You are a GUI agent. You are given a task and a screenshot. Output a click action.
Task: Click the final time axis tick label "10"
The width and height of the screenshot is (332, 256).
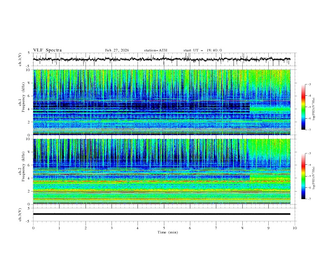(295, 228)
